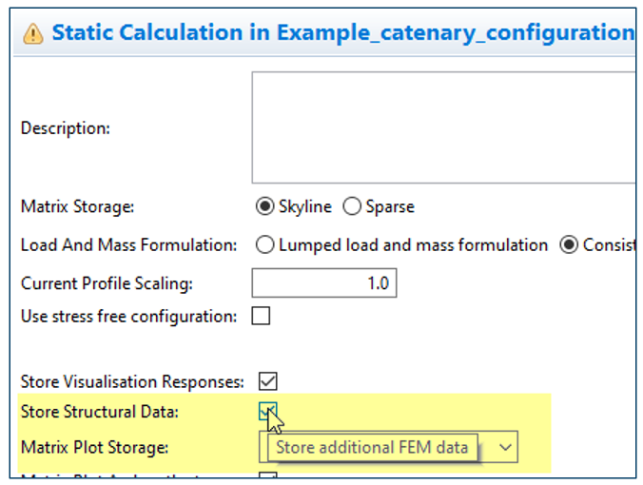Select Sparse matrix storage

point(352,206)
